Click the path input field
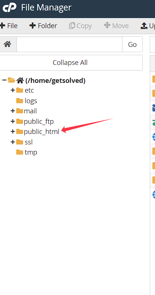The height and width of the screenshot is (295, 155). pos(69,44)
